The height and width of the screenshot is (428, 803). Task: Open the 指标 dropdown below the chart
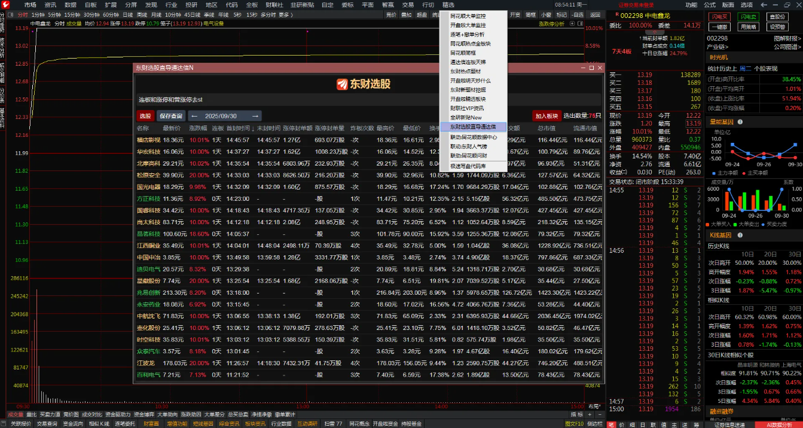(x=576, y=414)
